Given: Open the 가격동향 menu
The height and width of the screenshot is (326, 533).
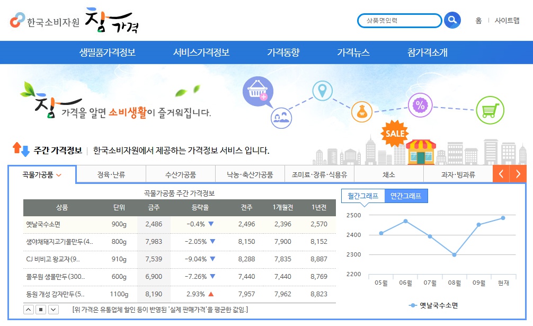Looking at the screenshot, I should (x=282, y=52).
